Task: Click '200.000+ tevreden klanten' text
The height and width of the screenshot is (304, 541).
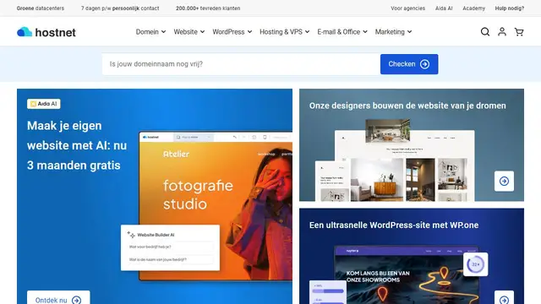Action: (208, 8)
